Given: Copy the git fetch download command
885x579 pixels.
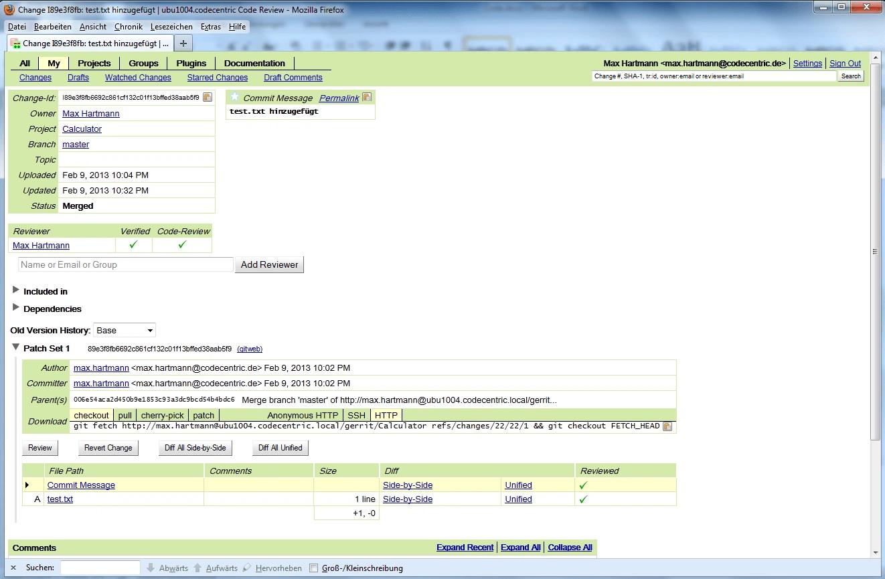Looking at the screenshot, I should tap(667, 426).
